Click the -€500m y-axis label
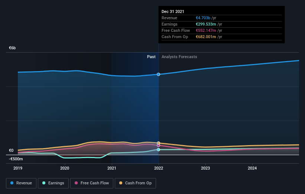This screenshot has height=194, width=305. click(x=16, y=159)
